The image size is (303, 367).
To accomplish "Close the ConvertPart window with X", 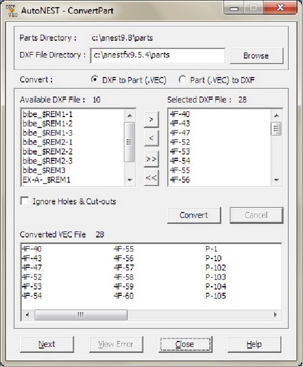I will (280, 8).
